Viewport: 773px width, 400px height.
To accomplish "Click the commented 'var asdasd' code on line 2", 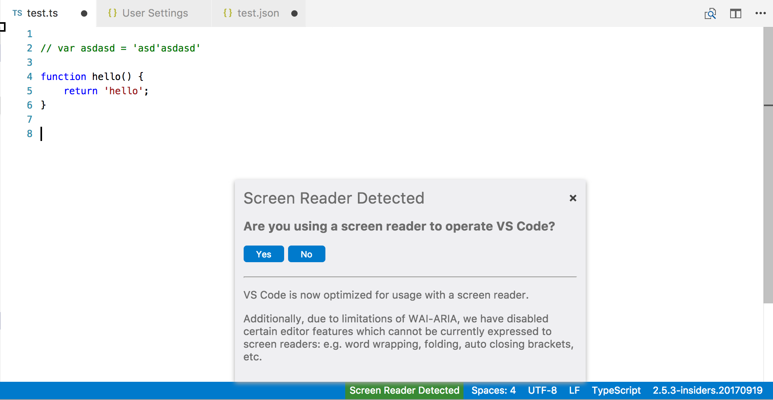I will point(120,48).
